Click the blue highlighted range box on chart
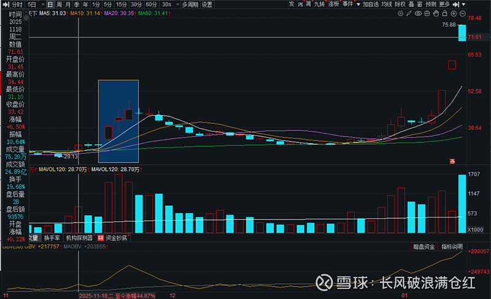The height and width of the screenshot is (299, 491). [x=118, y=121]
